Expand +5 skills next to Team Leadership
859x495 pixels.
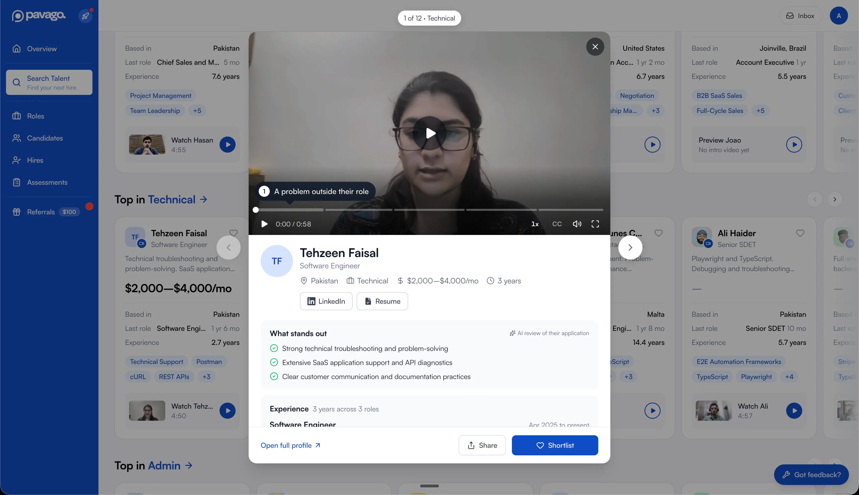click(x=197, y=111)
